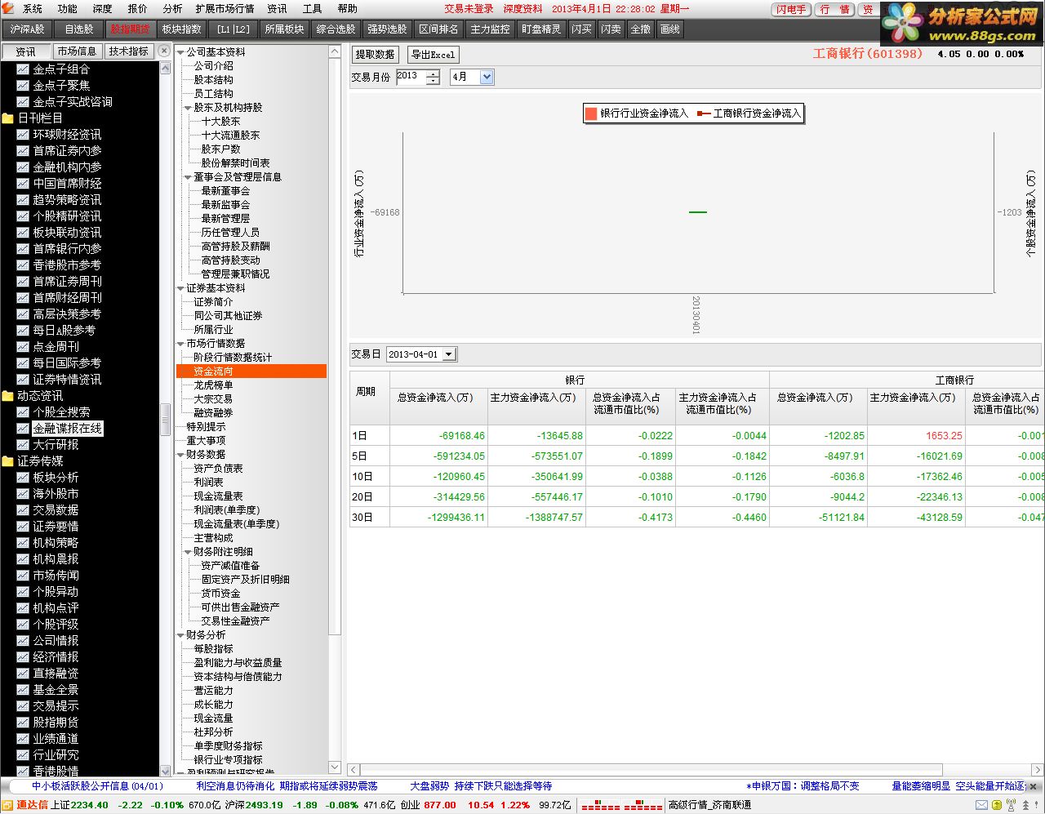The height and width of the screenshot is (814, 1045).
Task: Click the 周期 column header
Action: (x=370, y=398)
